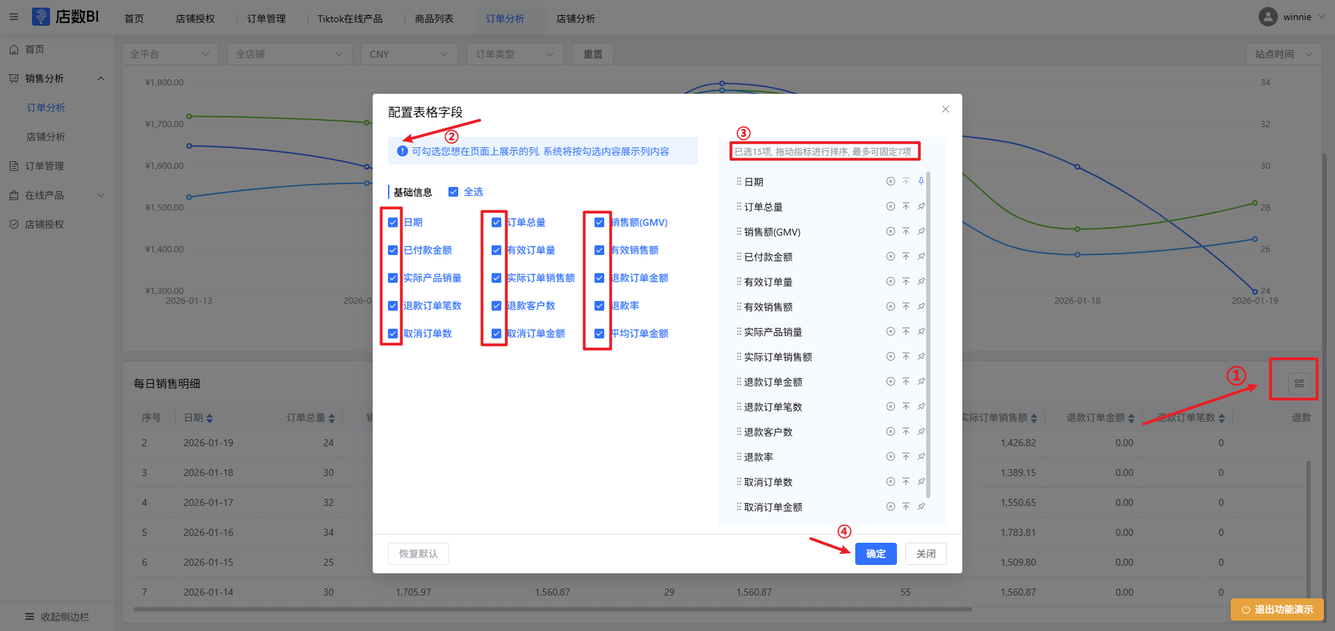Uncheck the 平均订单金额 field checkbox
This screenshot has height=631, width=1335.
599,334
